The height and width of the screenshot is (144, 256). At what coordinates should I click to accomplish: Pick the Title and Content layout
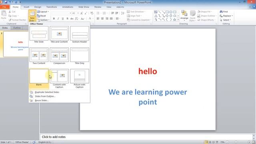(x=59, y=35)
